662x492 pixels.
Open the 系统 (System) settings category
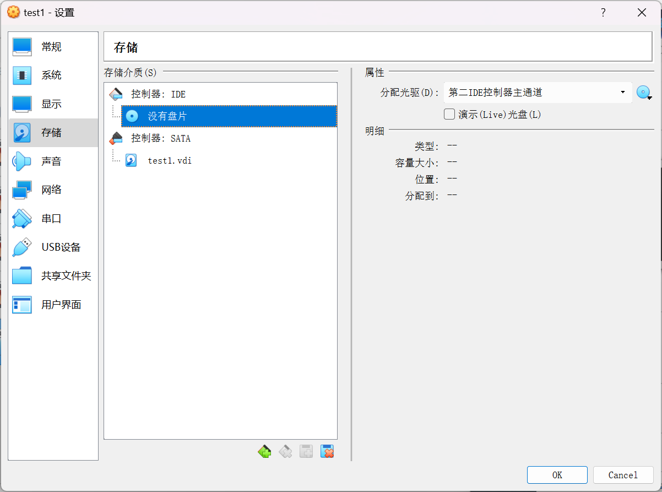click(53, 75)
